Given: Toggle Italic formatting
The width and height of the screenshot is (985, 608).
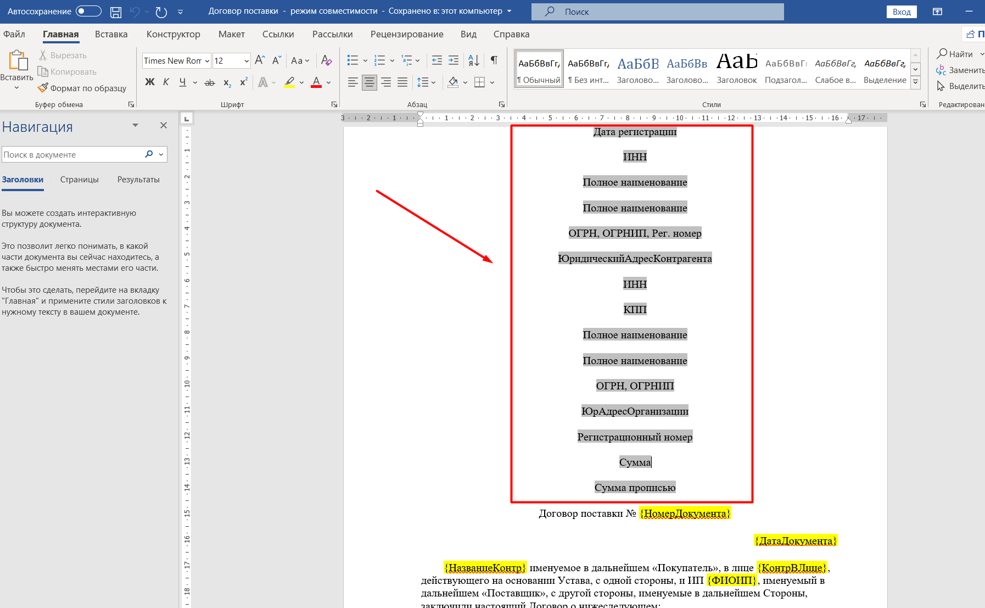Looking at the screenshot, I should pyautogui.click(x=166, y=82).
